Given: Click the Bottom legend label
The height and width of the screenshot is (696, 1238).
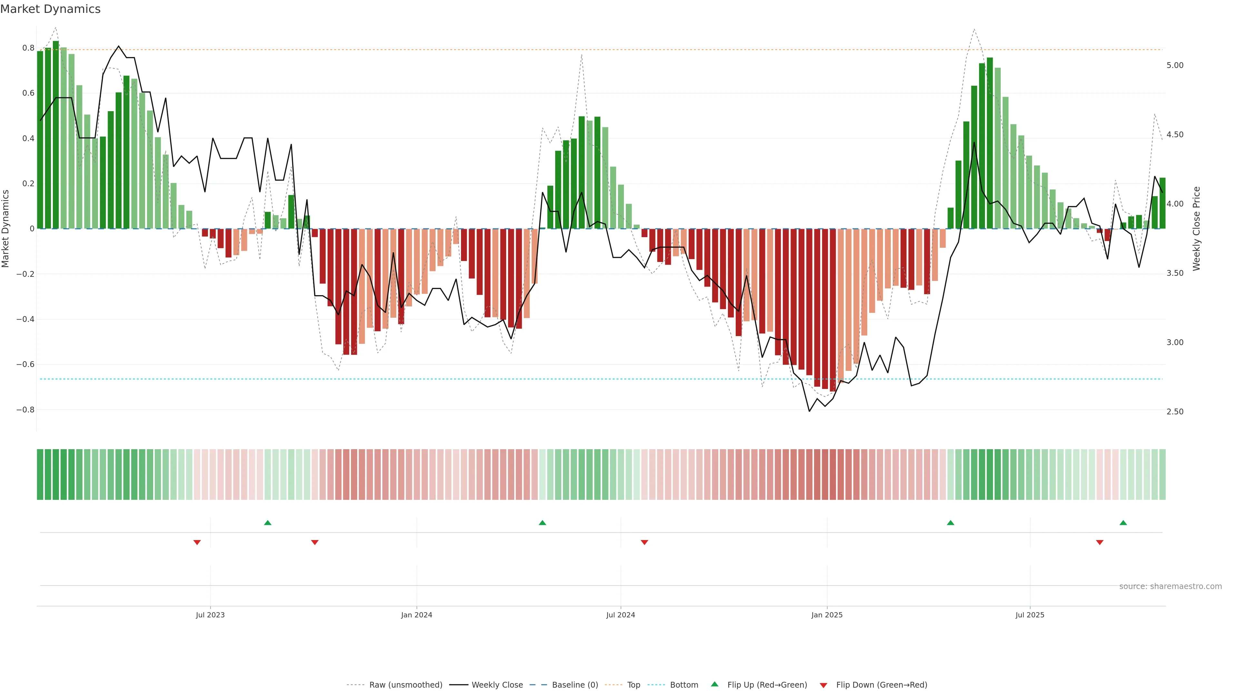Looking at the screenshot, I should coord(684,685).
